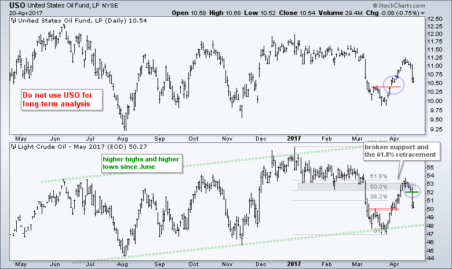Click the red resistance line in USO chart
The height and width of the screenshot is (269, 452).
point(387,87)
